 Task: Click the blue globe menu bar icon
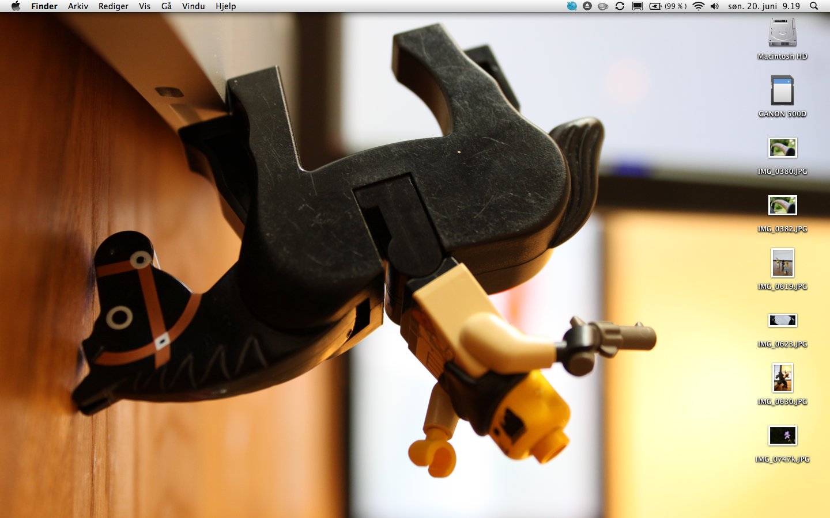[572, 6]
